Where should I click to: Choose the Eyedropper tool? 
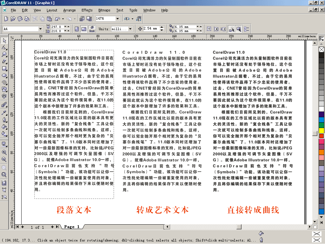4,113
